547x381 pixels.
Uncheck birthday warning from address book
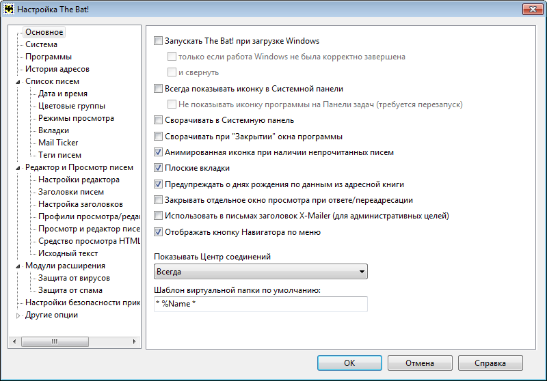[x=159, y=184]
